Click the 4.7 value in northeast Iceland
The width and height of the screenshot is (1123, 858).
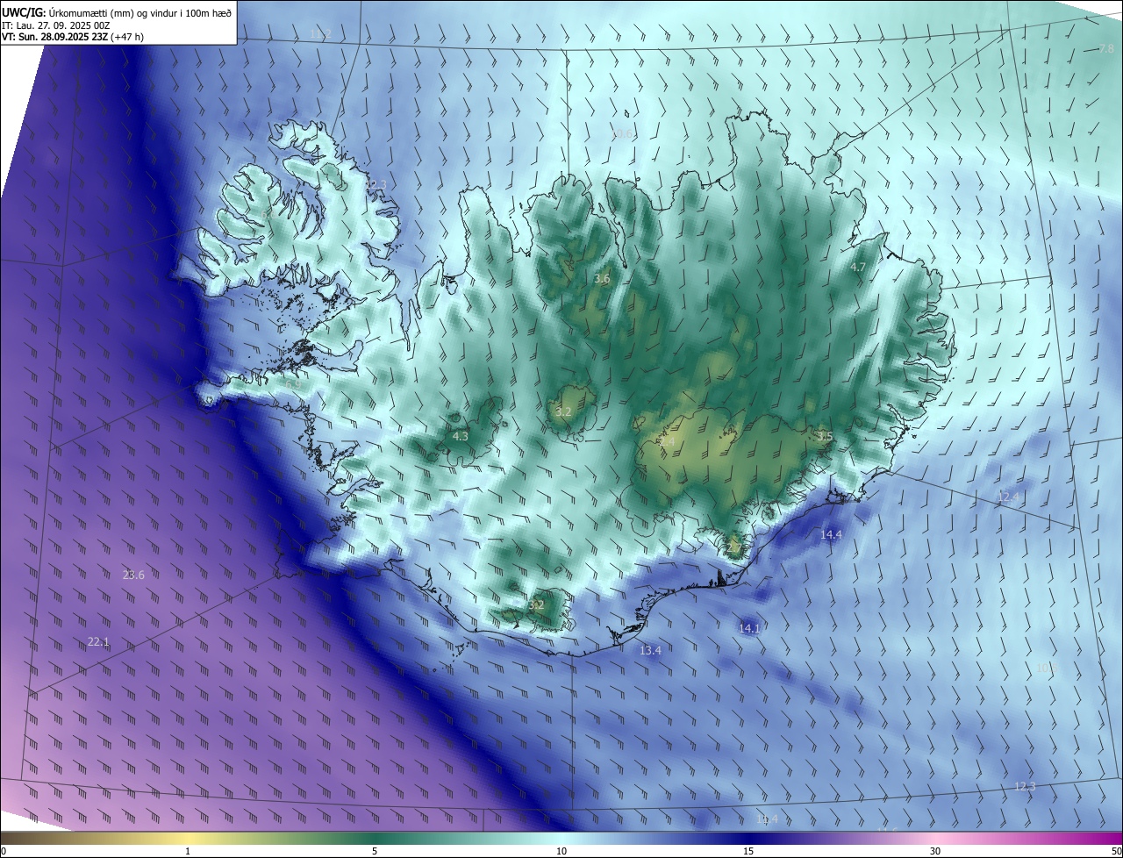tap(858, 267)
